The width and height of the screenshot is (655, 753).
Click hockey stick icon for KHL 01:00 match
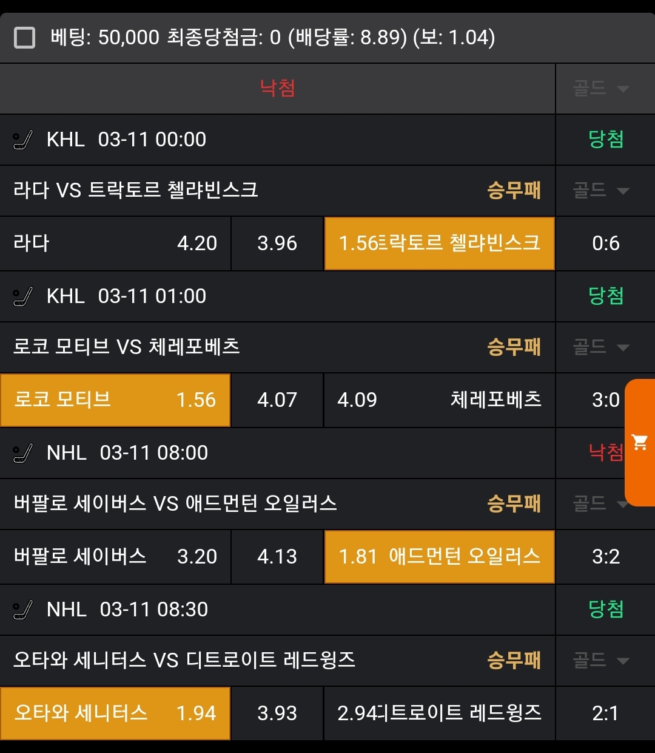tap(23, 297)
